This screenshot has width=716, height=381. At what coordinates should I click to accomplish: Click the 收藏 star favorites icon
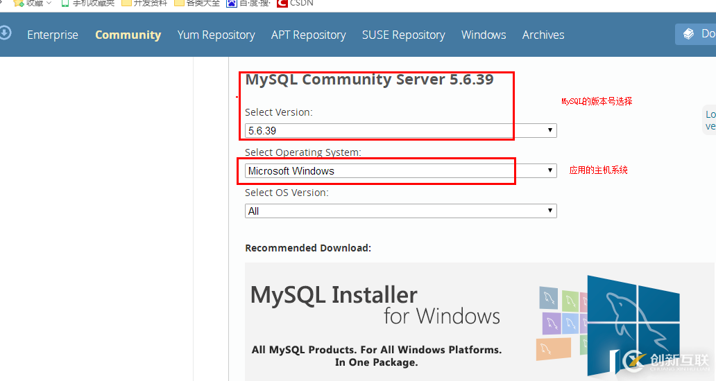pyautogui.click(x=18, y=3)
